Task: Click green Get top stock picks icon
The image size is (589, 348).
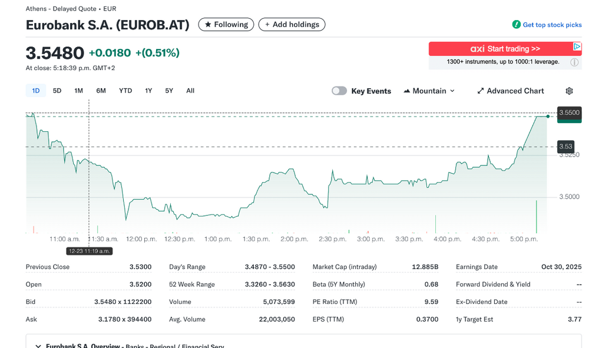Action: 517,24
